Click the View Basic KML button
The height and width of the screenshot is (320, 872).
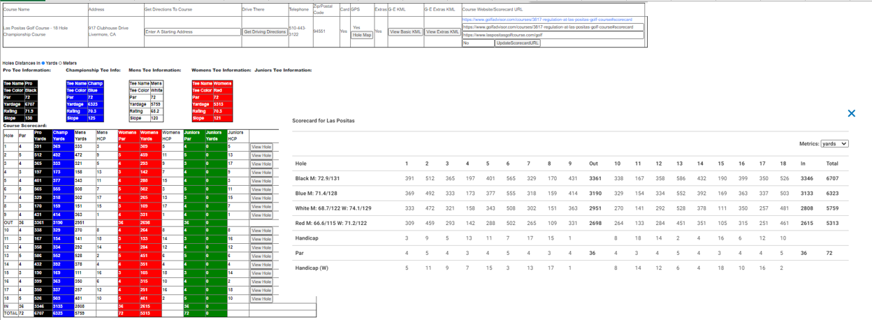point(405,31)
